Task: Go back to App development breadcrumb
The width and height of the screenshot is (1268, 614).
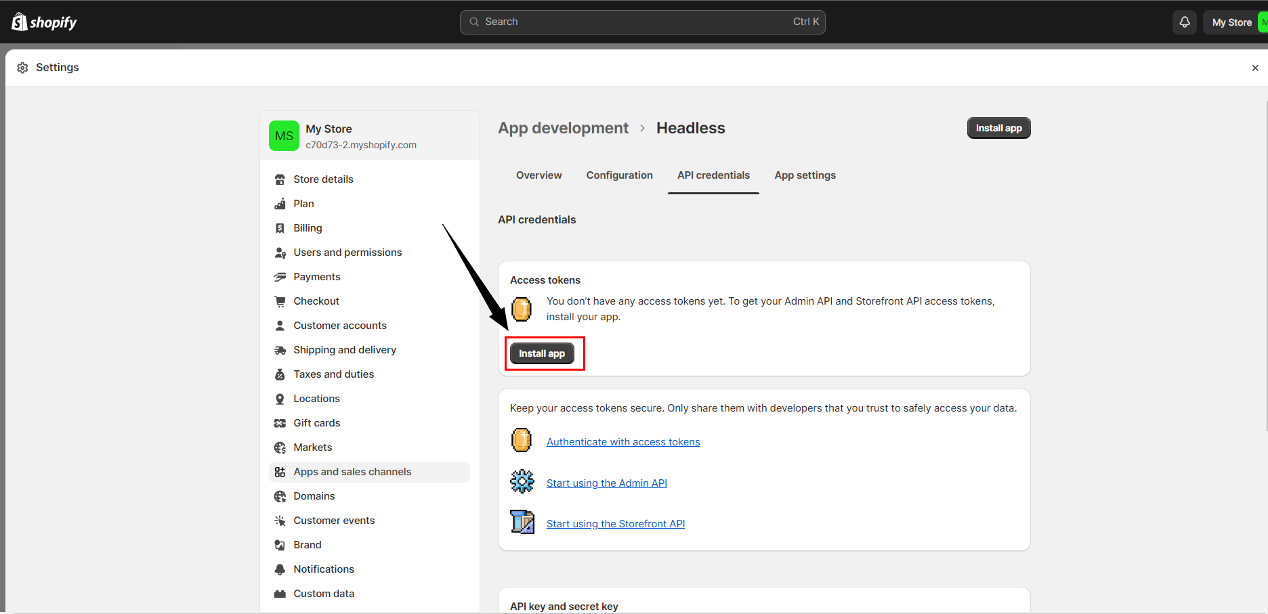Action: pyautogui.click(x=563, y=128)
